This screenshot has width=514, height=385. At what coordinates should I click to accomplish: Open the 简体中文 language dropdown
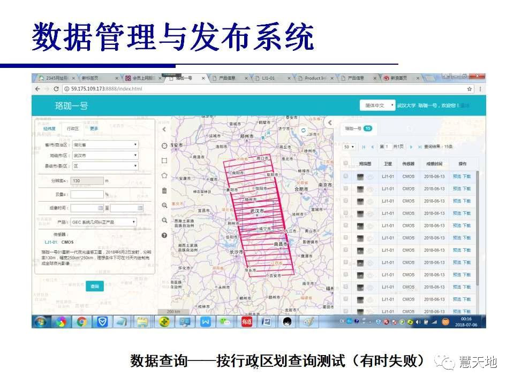pyautogui.click(x=377, y=105)
